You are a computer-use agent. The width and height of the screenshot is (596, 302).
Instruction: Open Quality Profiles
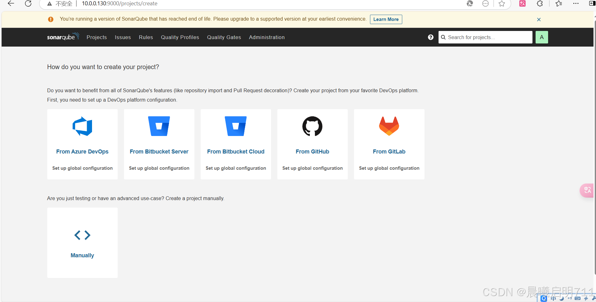180,37
